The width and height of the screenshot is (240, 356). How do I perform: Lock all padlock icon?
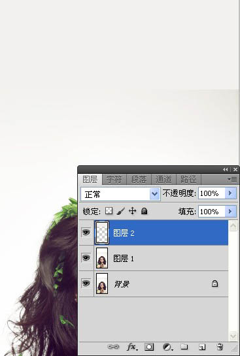coord(144,211)
